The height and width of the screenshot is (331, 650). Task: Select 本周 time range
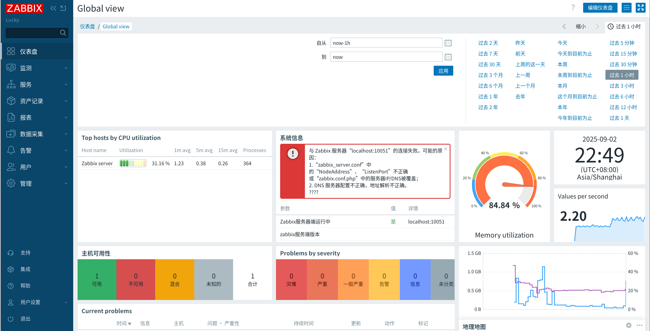tap(562, 64)
